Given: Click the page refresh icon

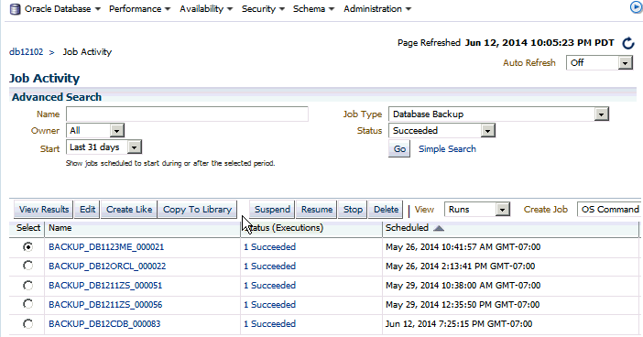Looking at the screenshot, I should pos(627,43).
